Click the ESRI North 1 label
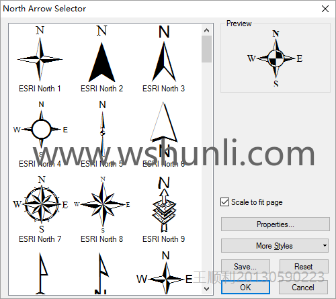Viewport: 336px width, 299px height. [40, 89]
